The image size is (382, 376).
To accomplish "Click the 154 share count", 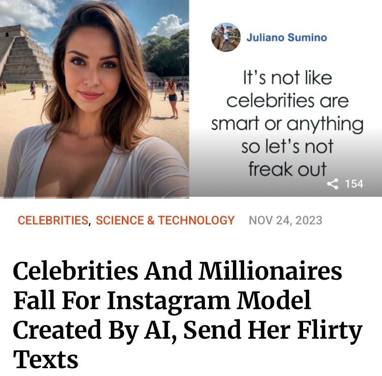I will click(354, 184).
